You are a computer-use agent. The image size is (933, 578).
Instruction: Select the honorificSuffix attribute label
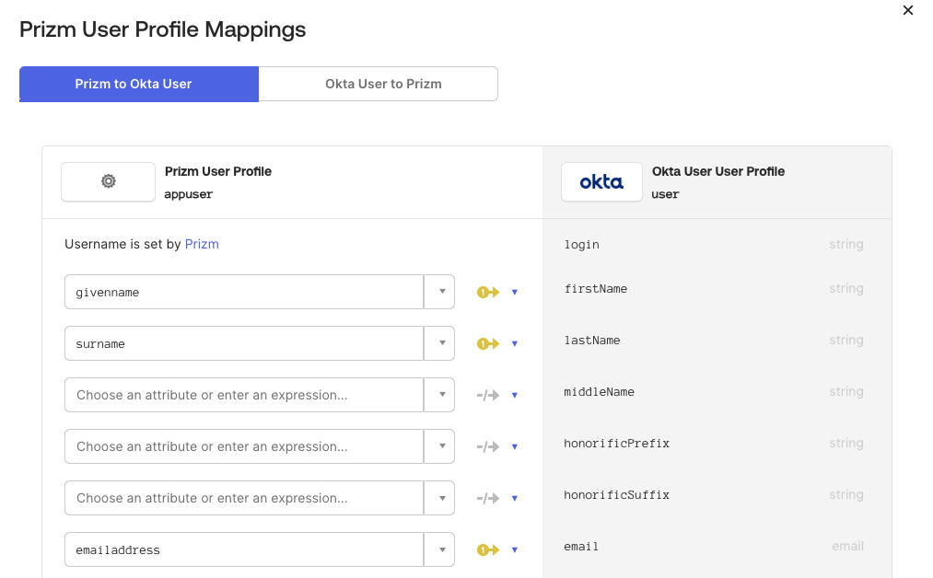point(616,495)
